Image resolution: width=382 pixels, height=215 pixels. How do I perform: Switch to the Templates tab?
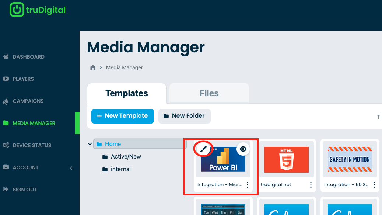point(127,93)
